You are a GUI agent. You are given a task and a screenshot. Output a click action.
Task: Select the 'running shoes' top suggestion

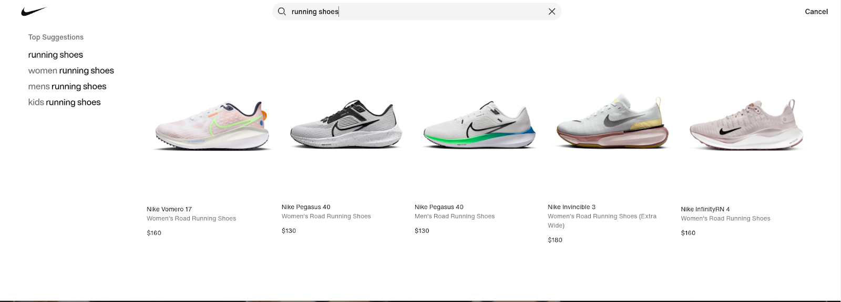tap(56, 55)
